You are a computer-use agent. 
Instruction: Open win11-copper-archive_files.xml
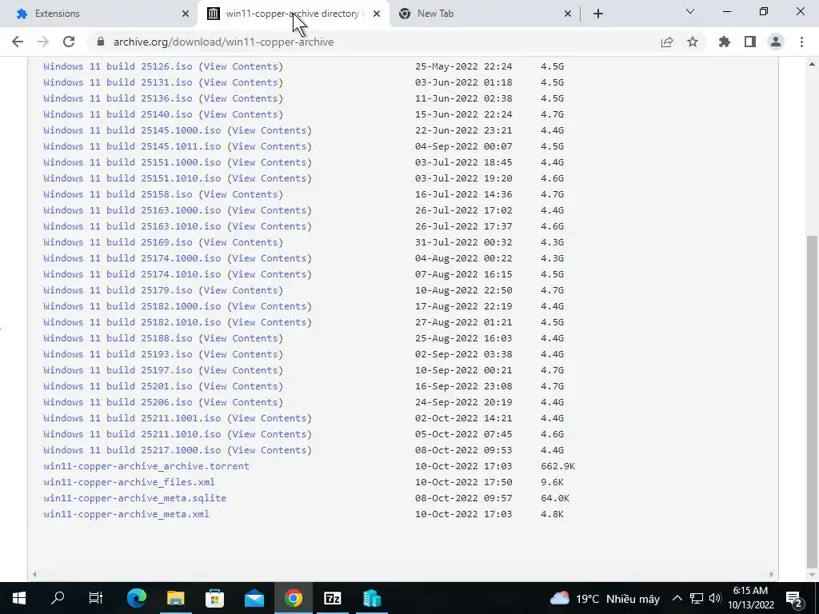129,482
